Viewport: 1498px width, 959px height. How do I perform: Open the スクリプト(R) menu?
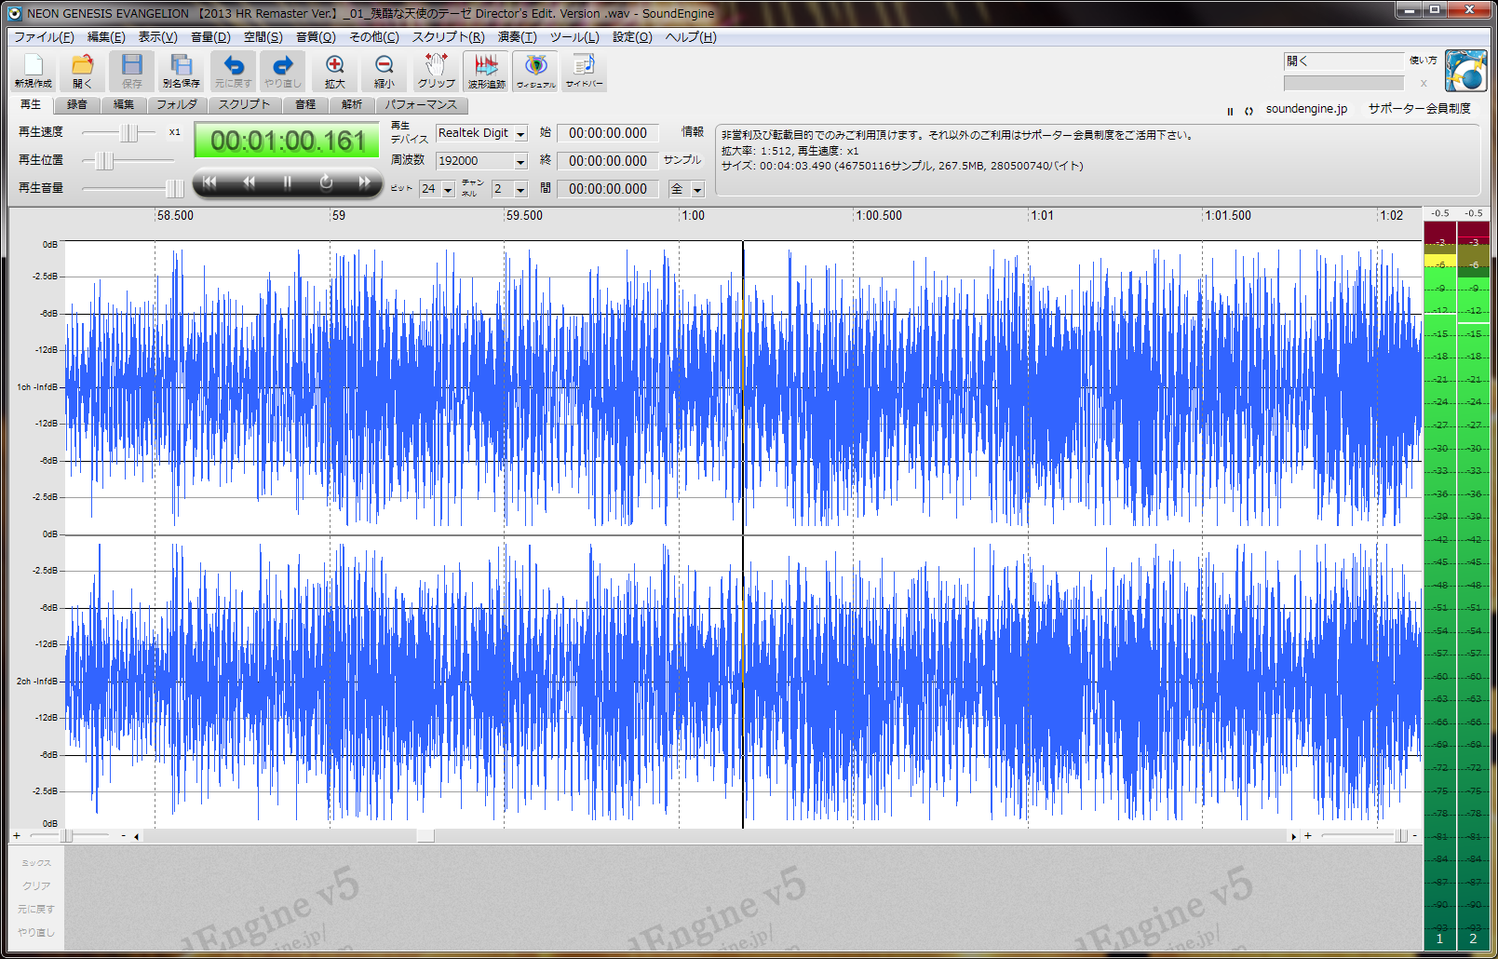pos(448,37)
